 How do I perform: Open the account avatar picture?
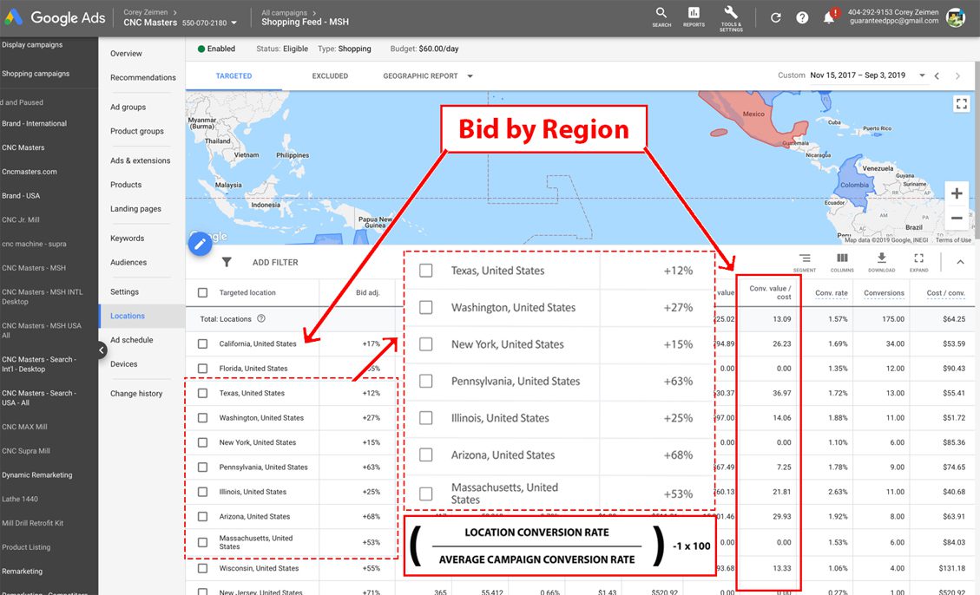956,17
